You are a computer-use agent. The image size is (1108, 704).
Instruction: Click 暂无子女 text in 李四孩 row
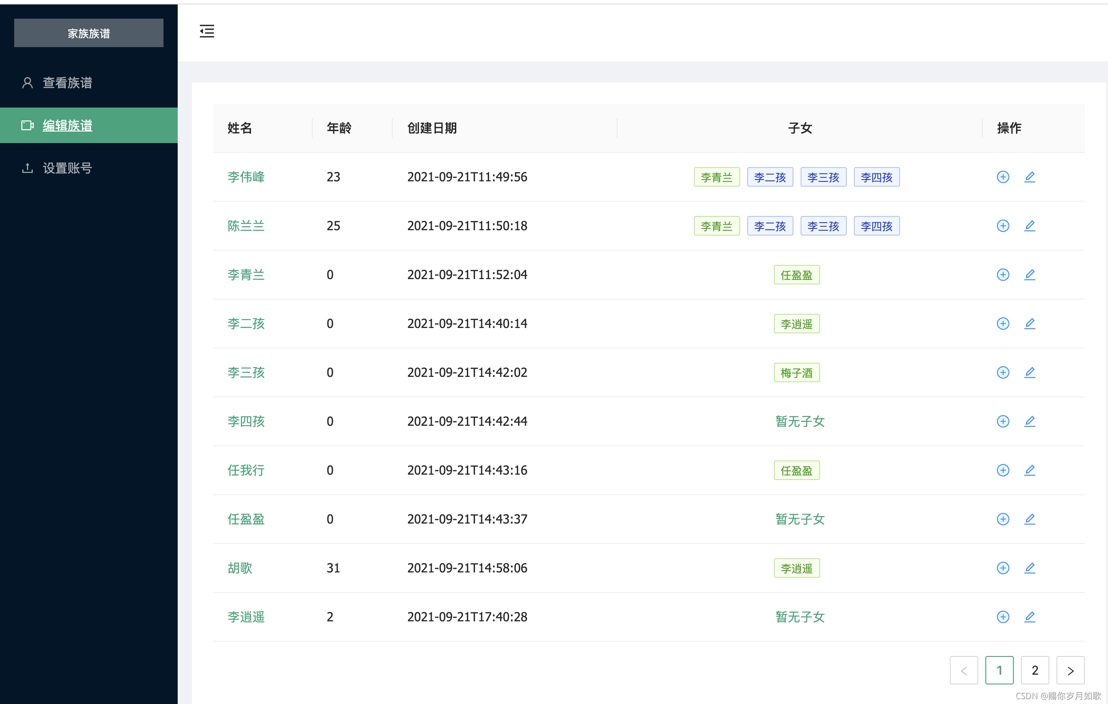coord(800,421)
